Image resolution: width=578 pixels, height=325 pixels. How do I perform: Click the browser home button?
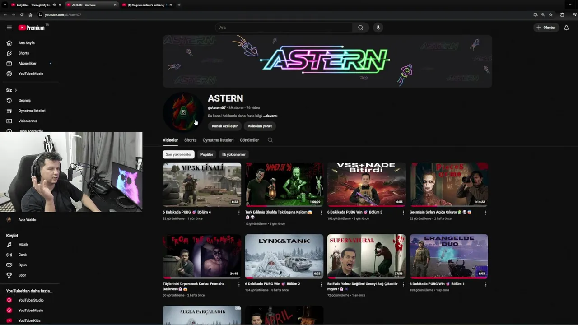pos(30,15)
